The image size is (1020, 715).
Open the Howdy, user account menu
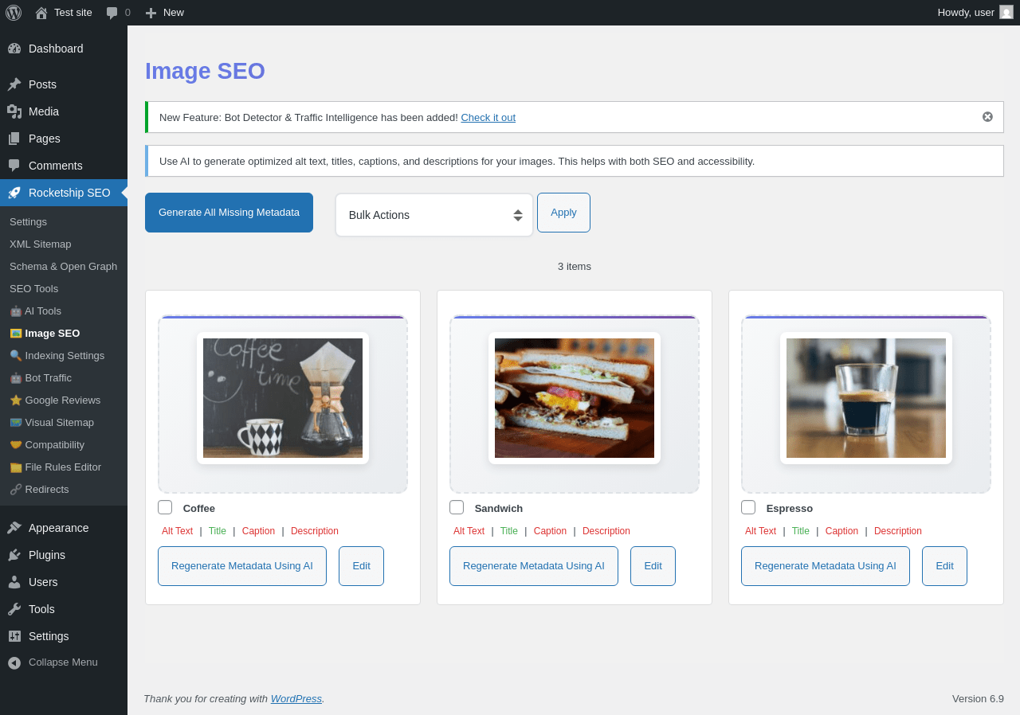[x=975, y=13]
